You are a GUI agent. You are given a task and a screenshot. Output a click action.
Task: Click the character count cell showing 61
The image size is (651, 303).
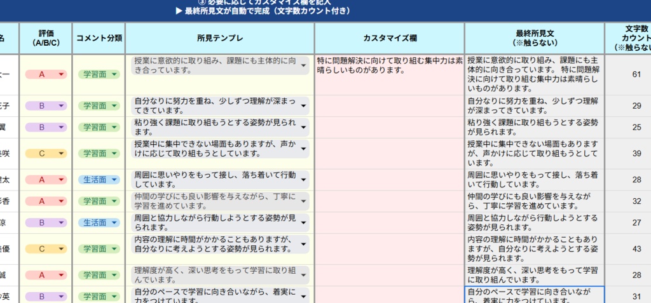pyautogui.click(x=628, y=75)
